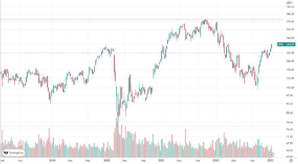The image size is (298, 164).
Task: Open chart settings gear icon
Action: 291,161
